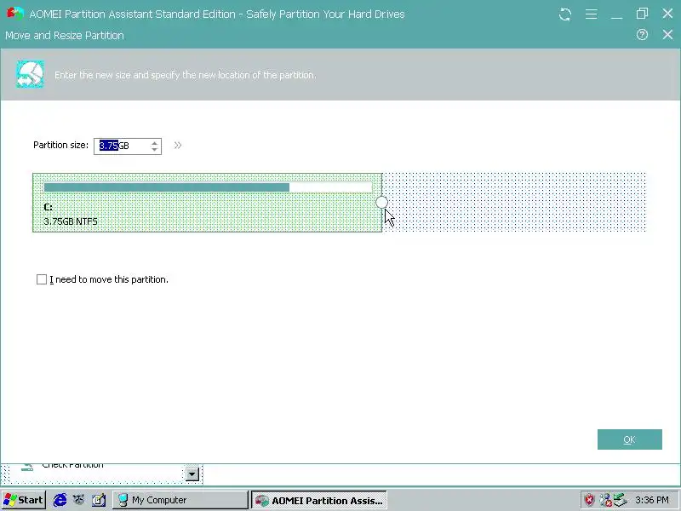Viewport: 681px width, 511px height.
Task: Increase partition size with up arrow
Action: (155, 142)
